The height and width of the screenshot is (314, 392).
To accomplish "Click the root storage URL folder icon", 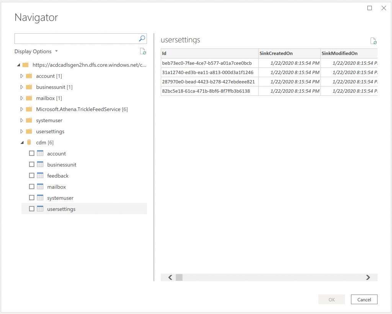I will click(x=26, y=65).
